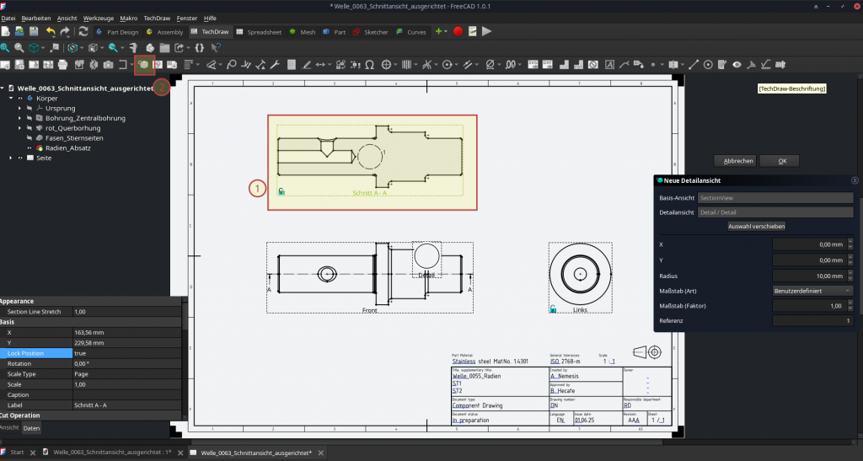The image size is (863, 461).
Task: Click the camera active view icon
Action: 108,64
